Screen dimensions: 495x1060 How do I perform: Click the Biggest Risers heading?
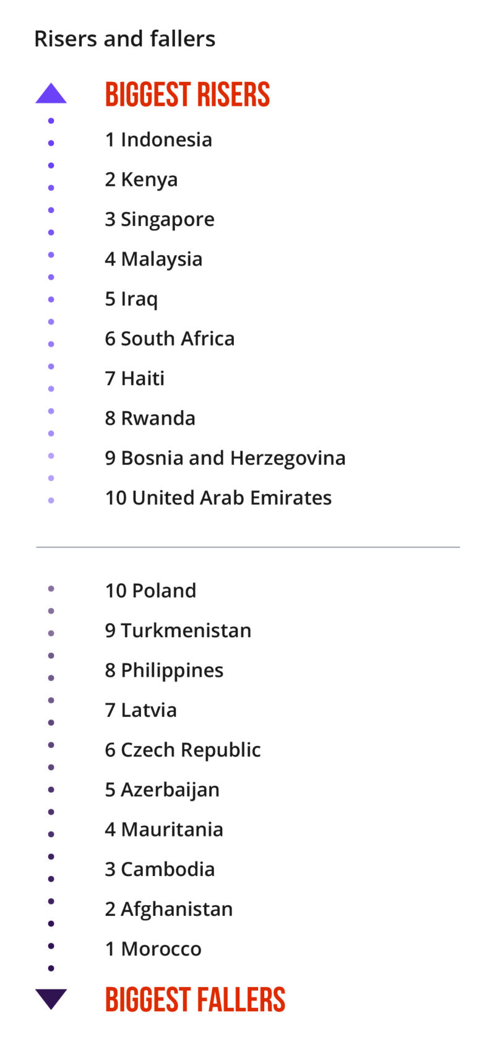click(187, 95)
